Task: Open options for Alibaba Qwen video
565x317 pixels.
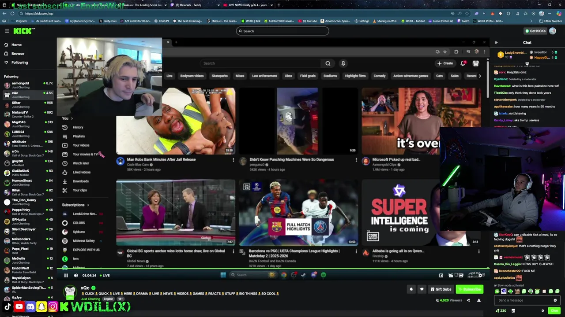Action: (479, 251)
